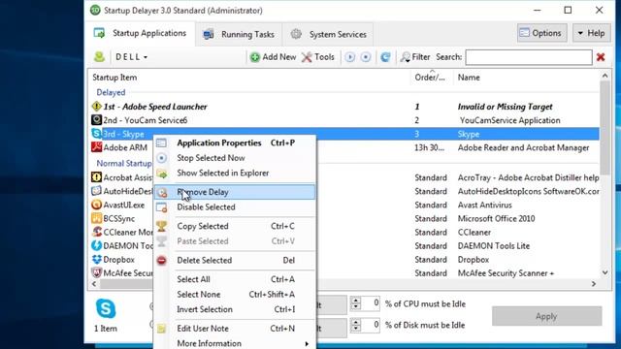Choose Disable Selected menu entry
The height and width of the screenshot is (349, 621).
pos(235,206)
